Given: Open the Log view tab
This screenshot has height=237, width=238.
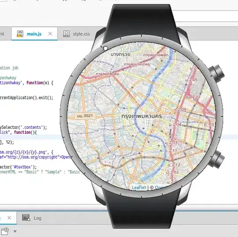Looking at the screenshot, I should [32, 218].
